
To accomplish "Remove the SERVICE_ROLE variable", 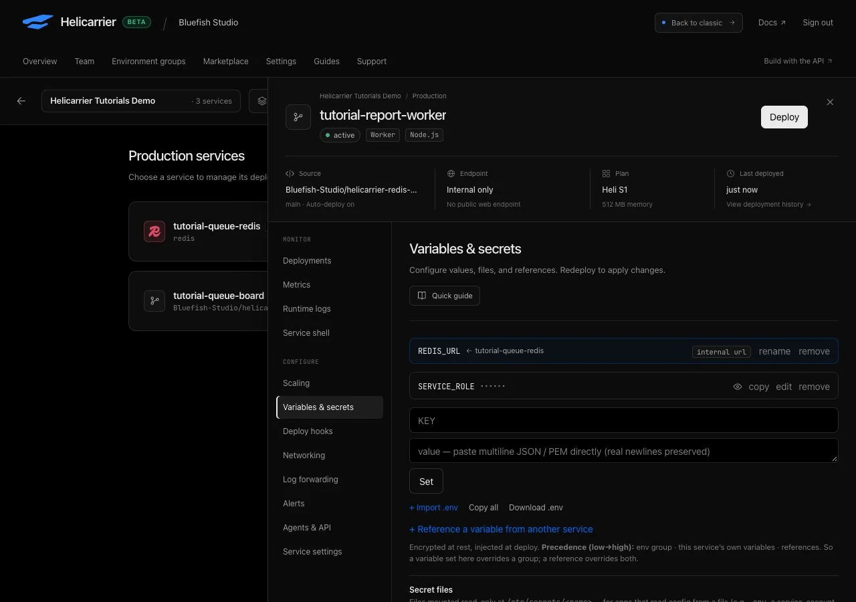I will point(814,387).
